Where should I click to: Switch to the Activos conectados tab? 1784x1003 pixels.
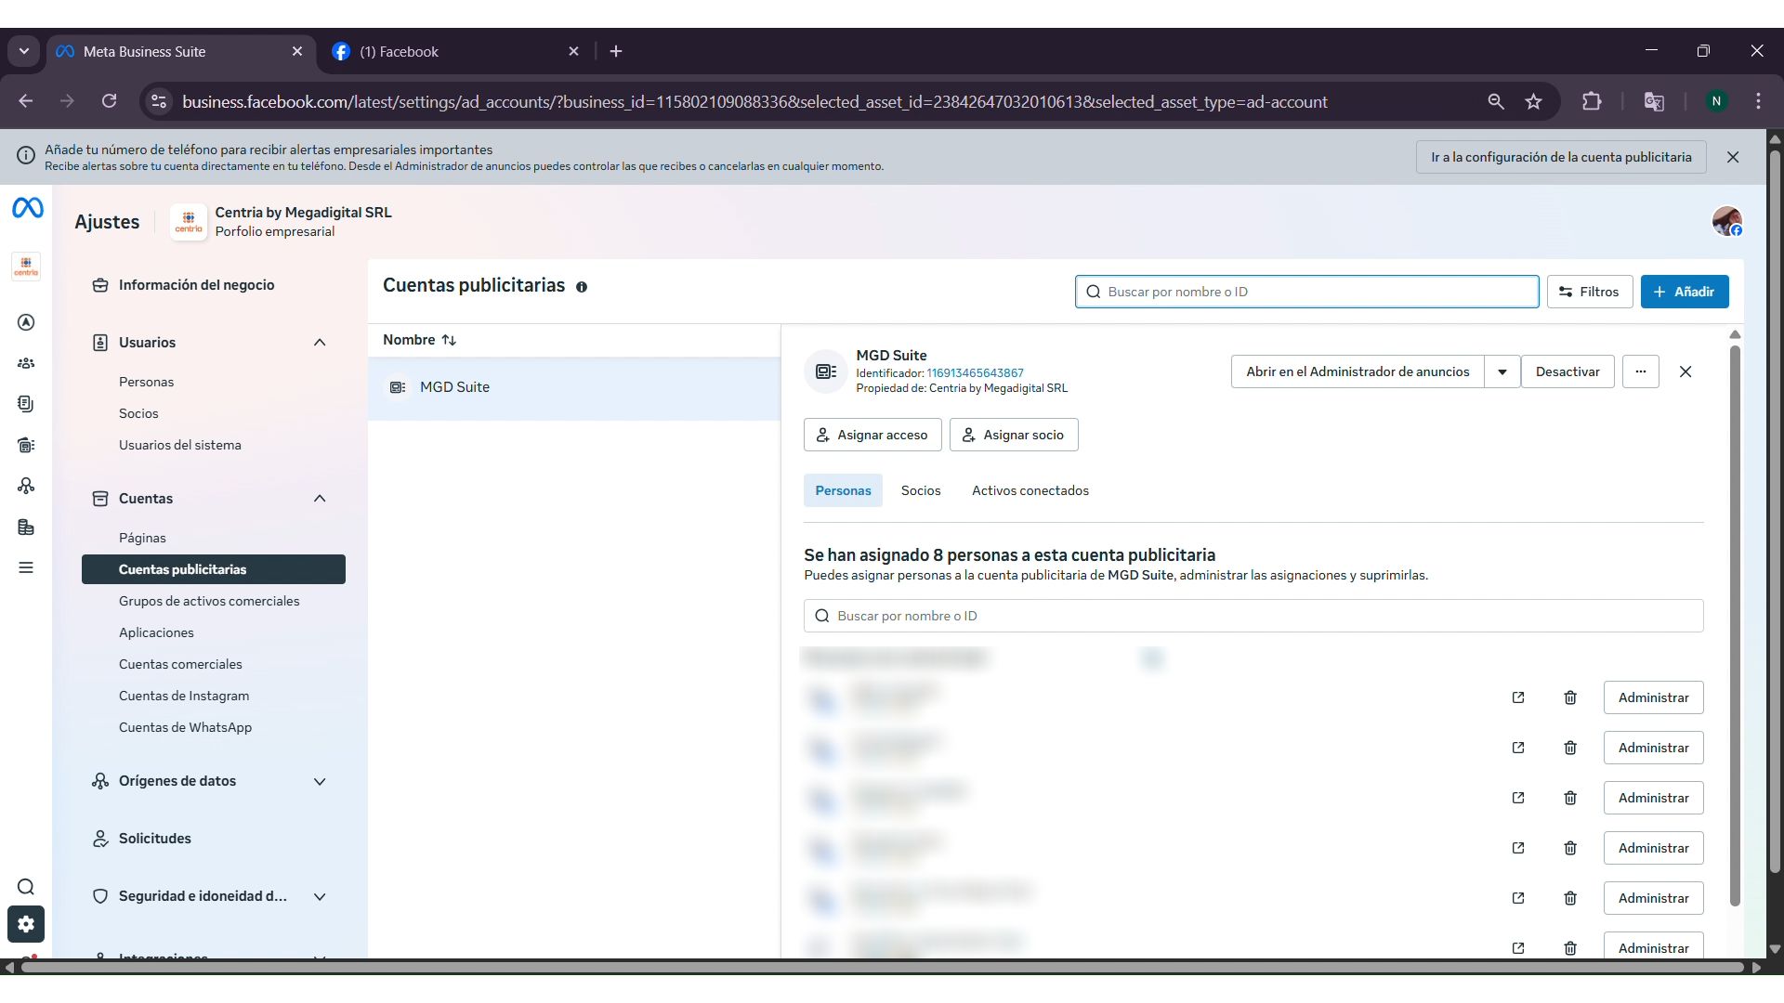[1030, 490]
